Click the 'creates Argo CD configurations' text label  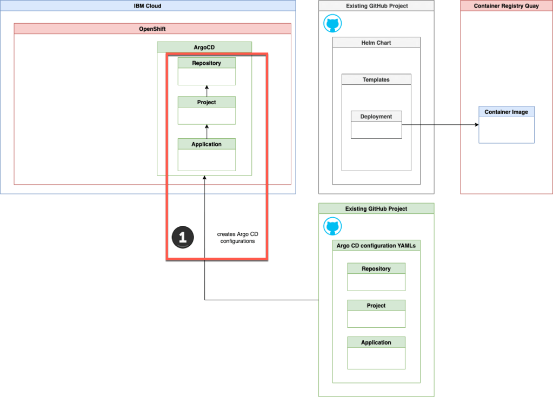click(237, 238)
